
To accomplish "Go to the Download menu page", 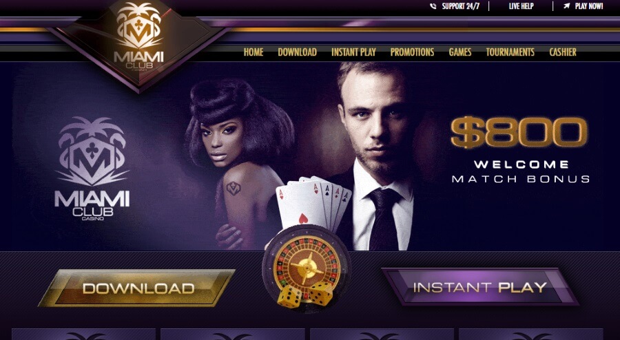I will [x=298, y=52].
